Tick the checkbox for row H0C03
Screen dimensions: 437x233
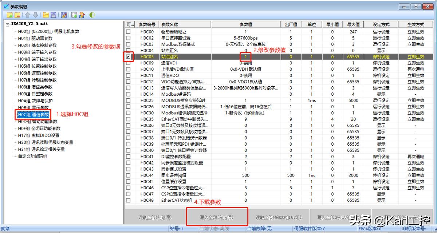pyautogui.click(x=128, y=44)
